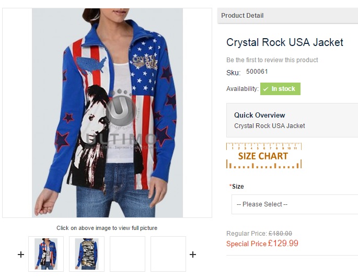
Task: Select the first jacket front thumbnail
Action: coord(46,254)
